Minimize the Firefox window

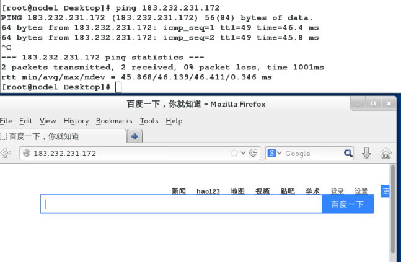click(358, 103)
